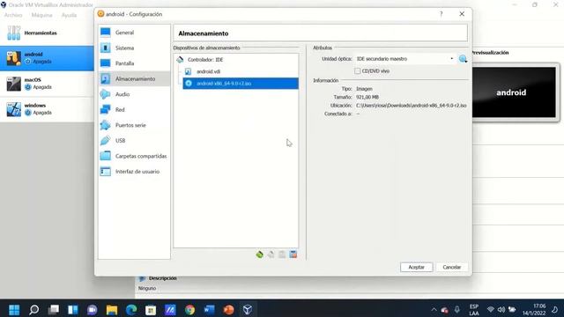
Task: Open the Unidad óptica IDE secundario maestro dropdown
Action: 405,59
